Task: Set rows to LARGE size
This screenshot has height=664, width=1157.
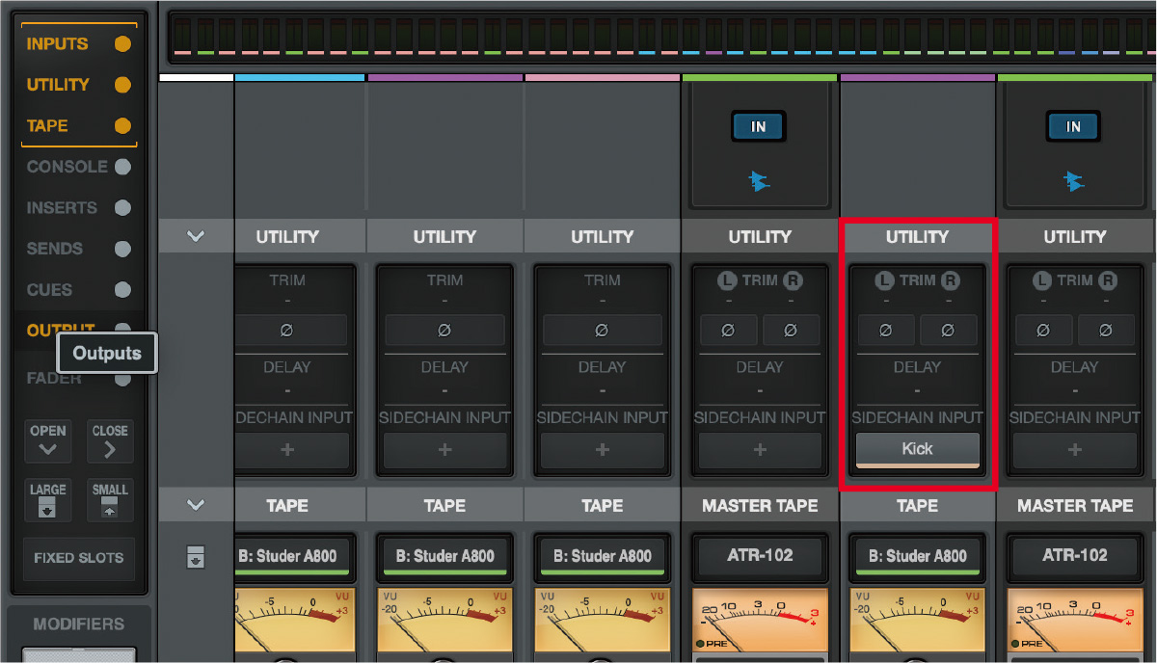Action: (47, 501)
